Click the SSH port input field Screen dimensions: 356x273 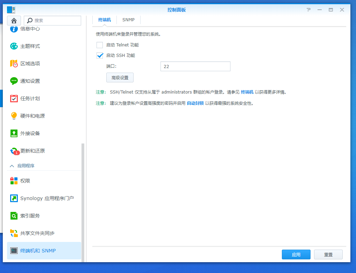click(195, 66)
